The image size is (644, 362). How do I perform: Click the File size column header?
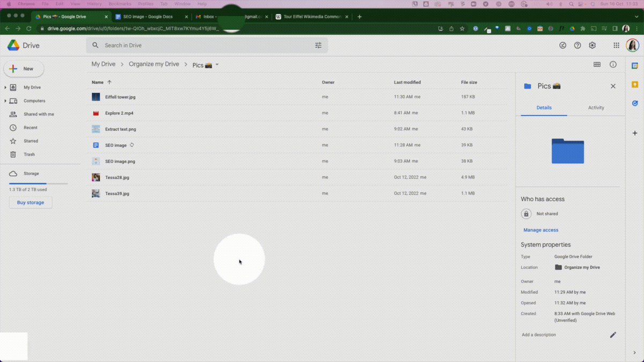coord(469,83)
